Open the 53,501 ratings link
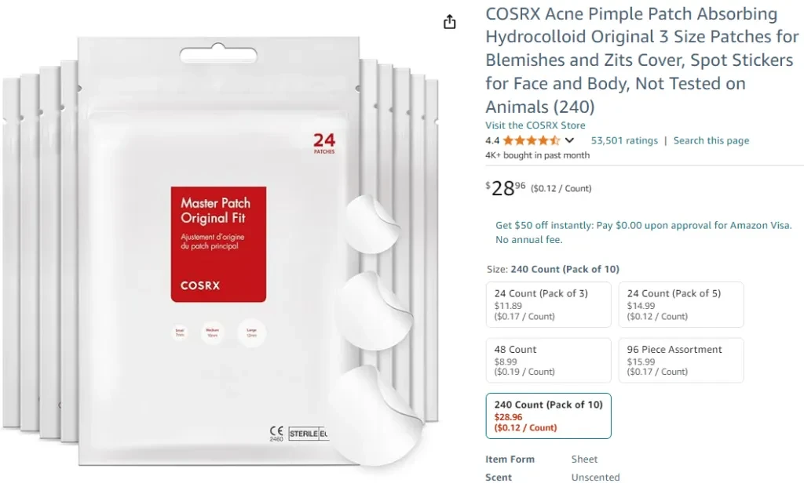Screen dimensions: 804x483 point(624,140)
